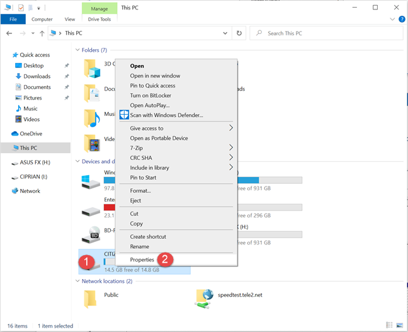Expand the Include in library submenu
Viewport: 408px width, 332px height.
click(176, 168)
